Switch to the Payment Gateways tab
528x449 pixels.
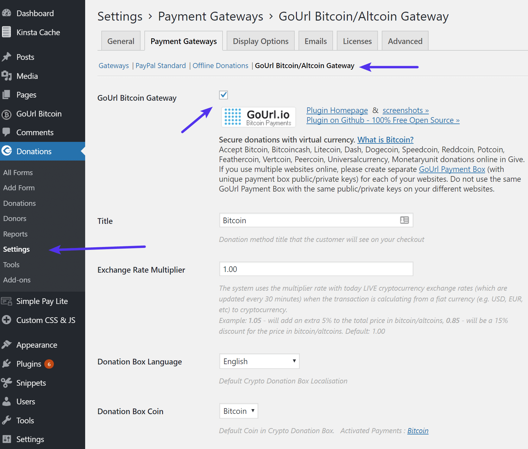[x=184, y=41]
